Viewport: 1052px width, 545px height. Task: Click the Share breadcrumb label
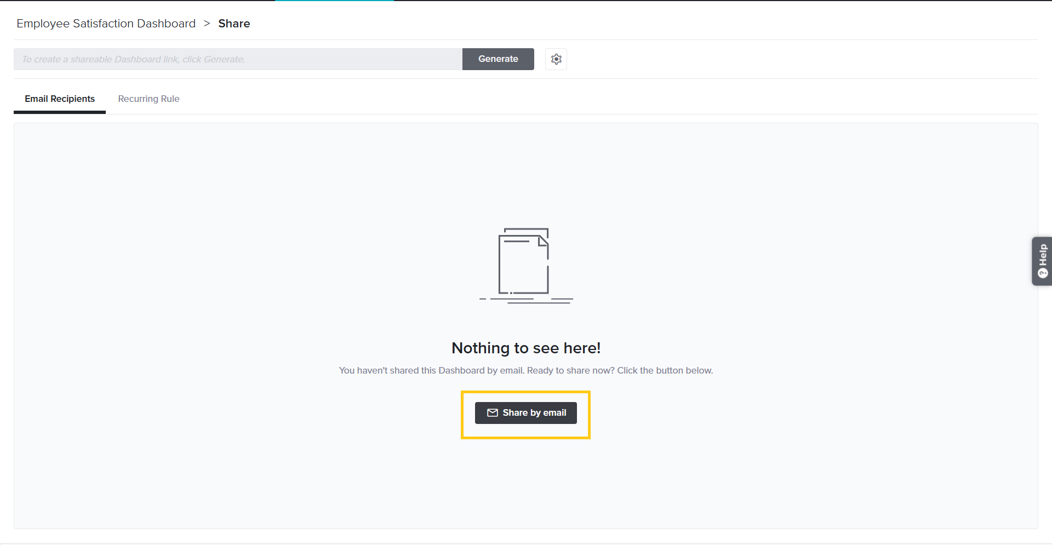(234, 24)
